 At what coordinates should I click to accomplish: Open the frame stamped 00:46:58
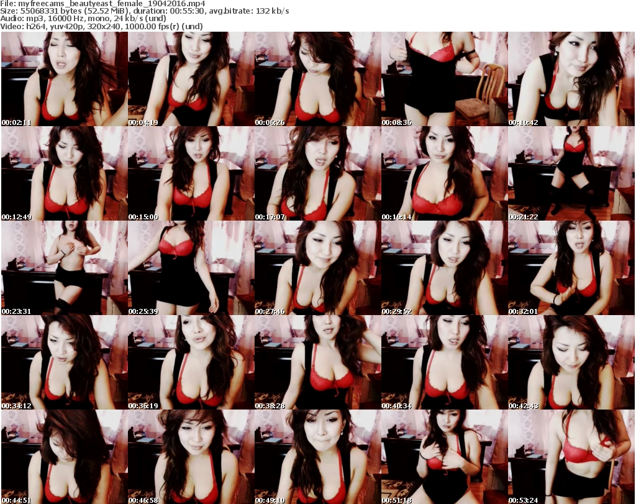click(x=191, y=457)
